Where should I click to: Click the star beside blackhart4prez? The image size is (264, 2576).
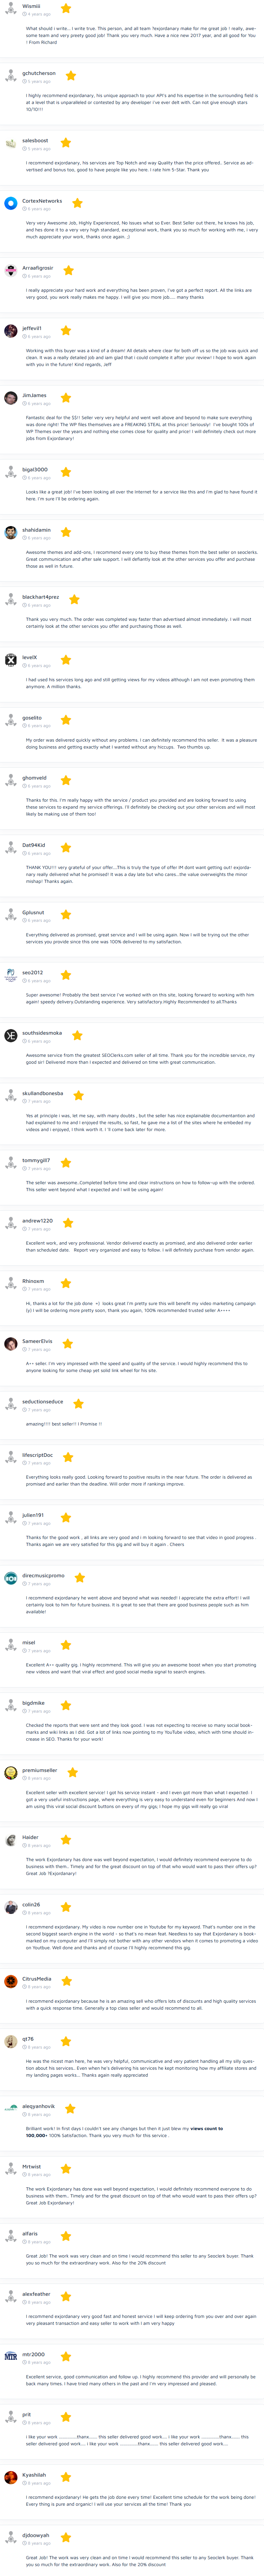(74, 599)
